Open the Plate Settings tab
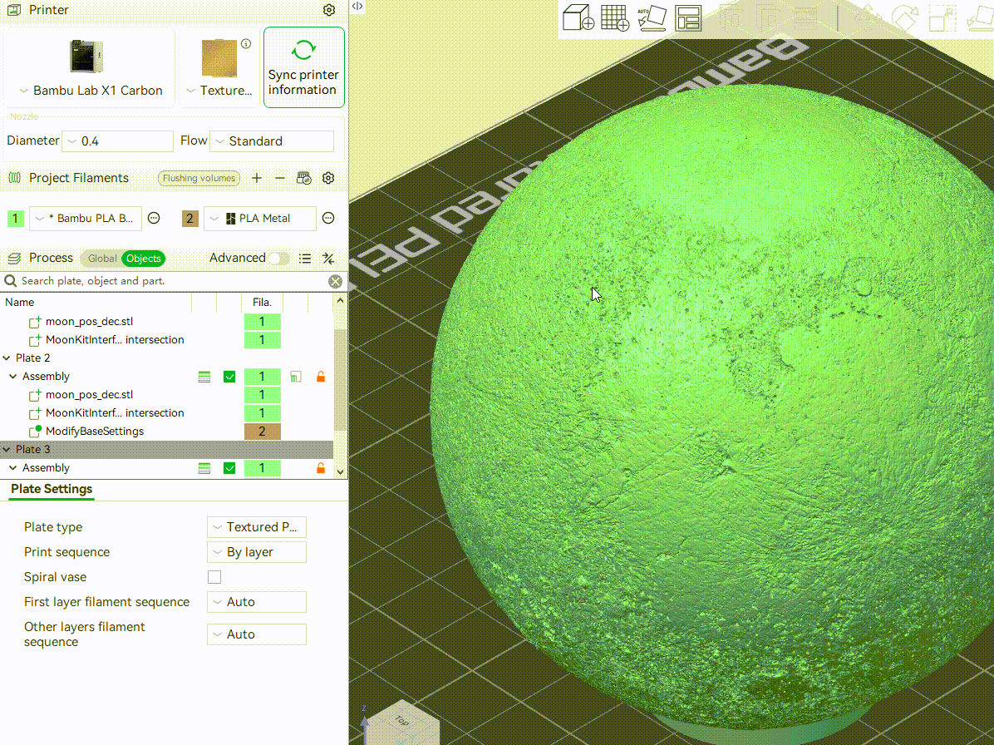Viewport: 994px width, 745px height. click(x=52, y=489)
